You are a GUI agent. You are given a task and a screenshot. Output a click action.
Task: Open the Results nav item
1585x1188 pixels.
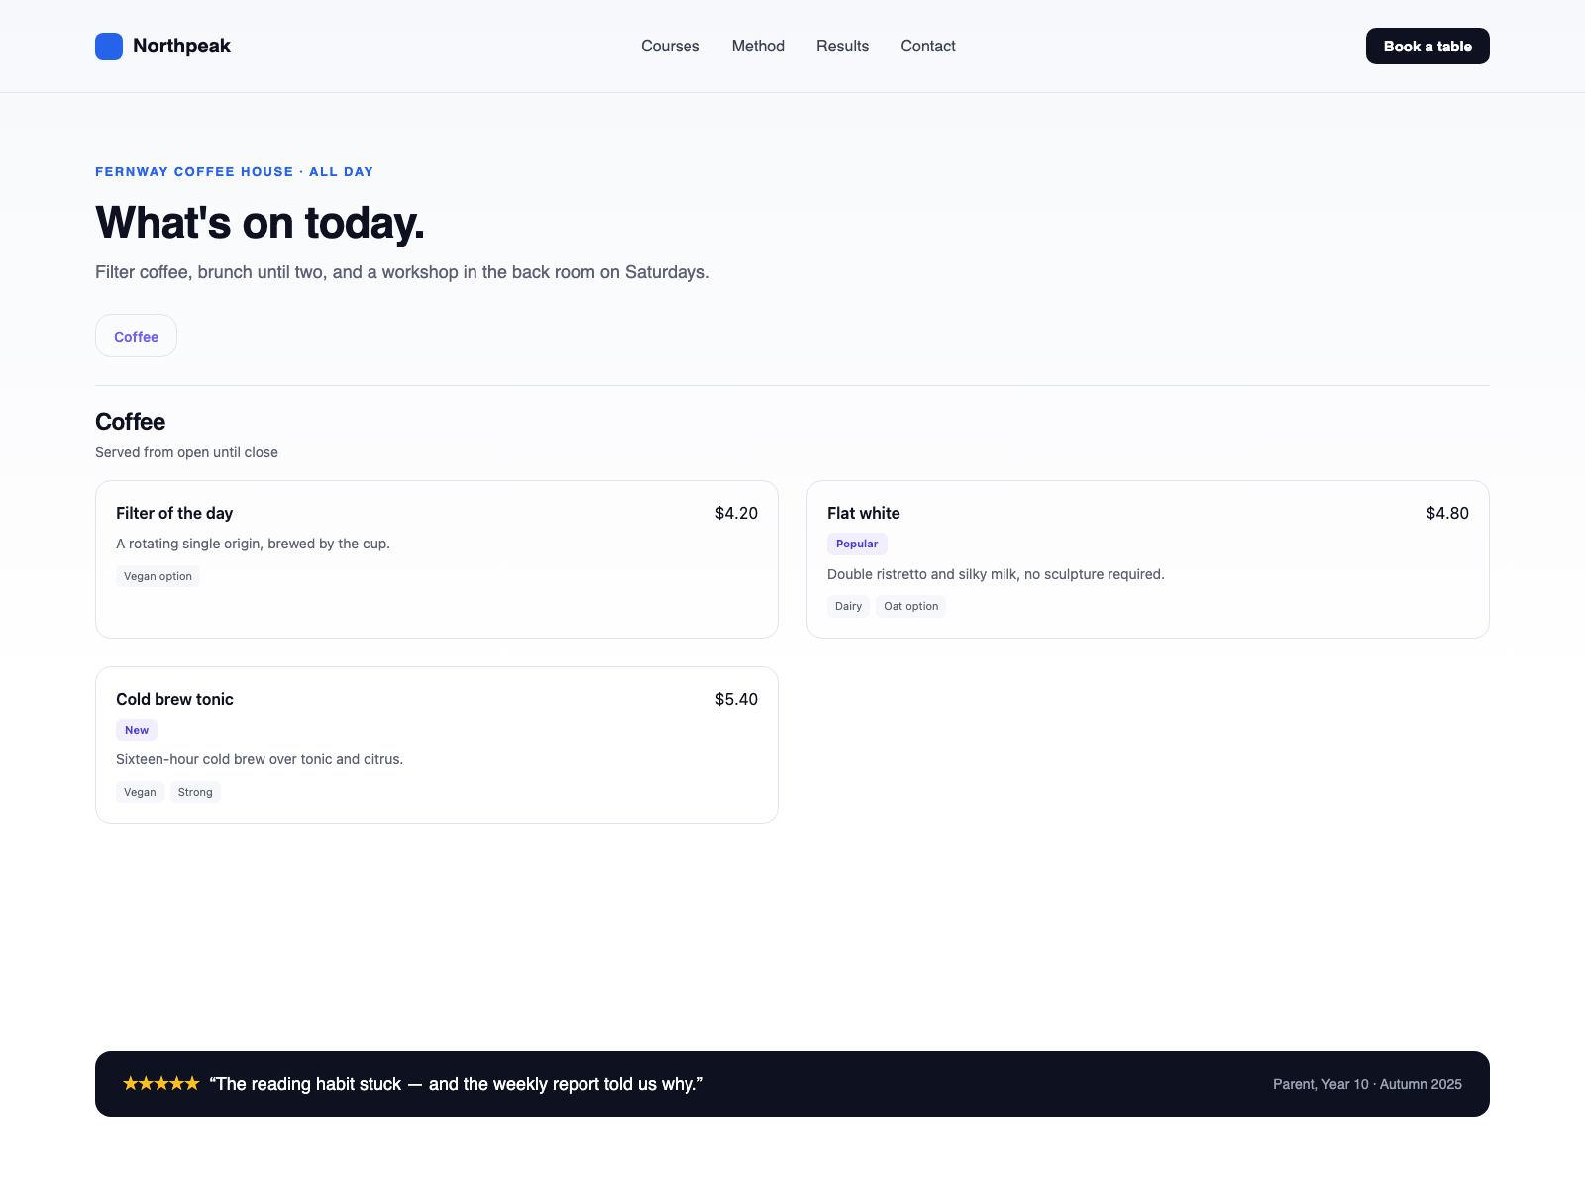(x=843, y=47)
